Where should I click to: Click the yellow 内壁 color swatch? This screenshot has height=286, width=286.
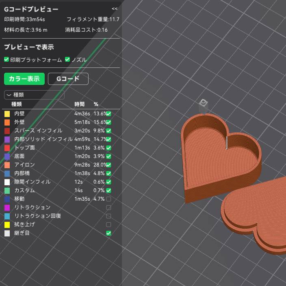coord(7,114)
